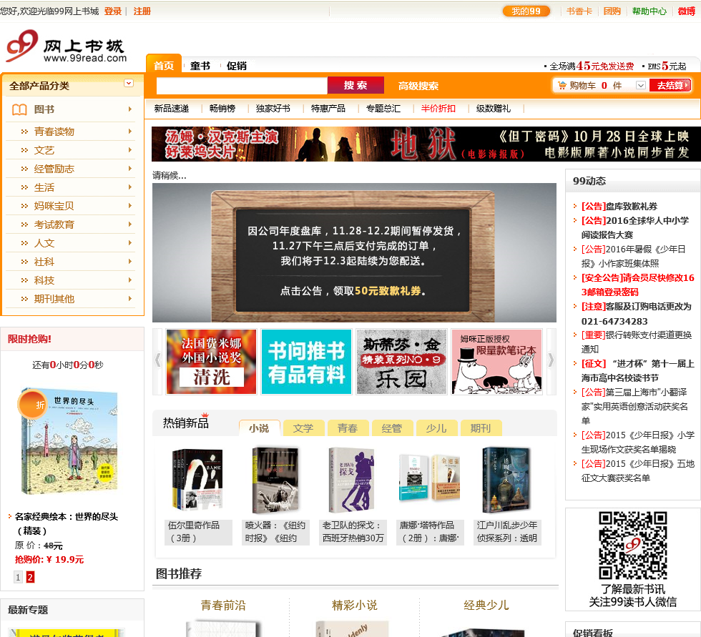This screenshot has width=701, height=637.
Task: Select the 童书 navigation tab
Action: (x=200, y=66)
